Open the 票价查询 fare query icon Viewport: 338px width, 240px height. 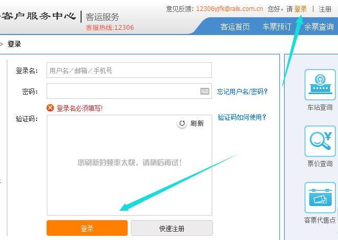point(320,141)
